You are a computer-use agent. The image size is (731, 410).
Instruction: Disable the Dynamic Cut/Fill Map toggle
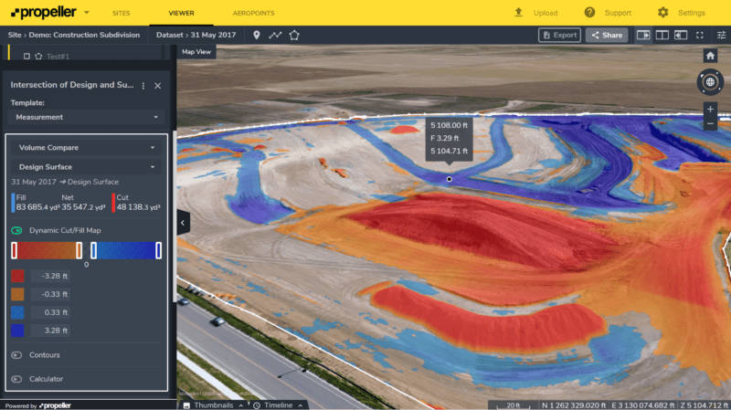(16, 230)
